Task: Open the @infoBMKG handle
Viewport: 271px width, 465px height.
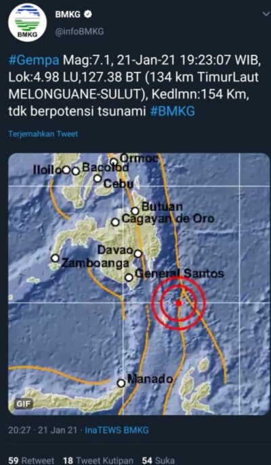Action: click(x=79, y=32)
